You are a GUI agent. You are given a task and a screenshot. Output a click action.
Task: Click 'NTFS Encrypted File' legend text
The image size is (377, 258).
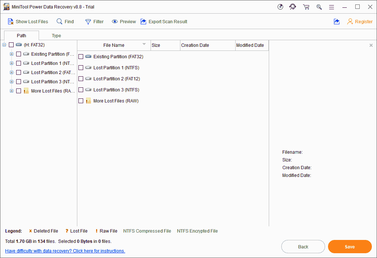coord(197,231)
